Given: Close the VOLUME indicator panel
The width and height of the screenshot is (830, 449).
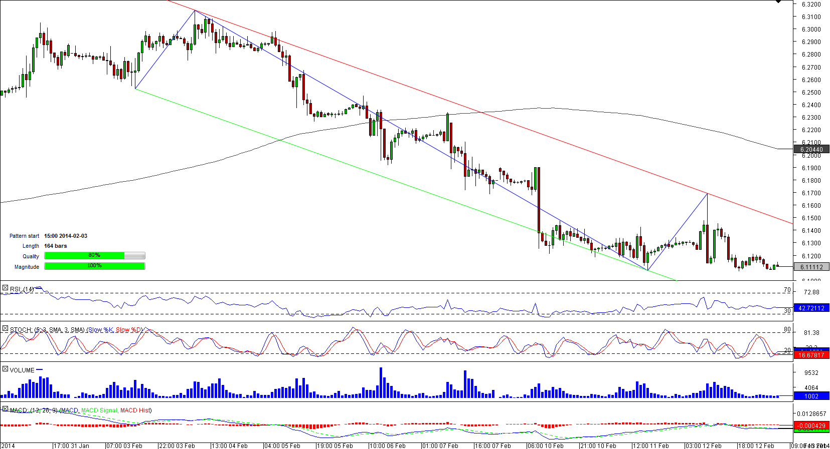Looking at the screenshot, I should click(5, 369).
